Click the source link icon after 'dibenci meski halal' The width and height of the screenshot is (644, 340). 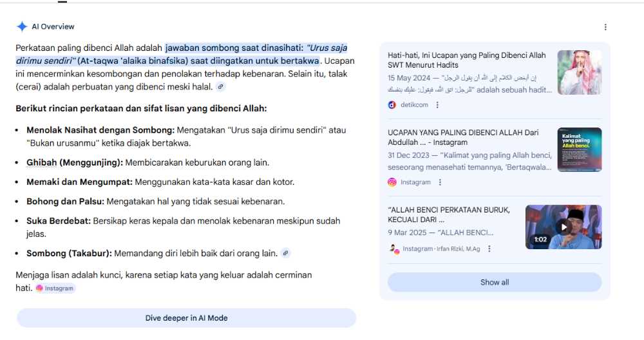[220, 87]
